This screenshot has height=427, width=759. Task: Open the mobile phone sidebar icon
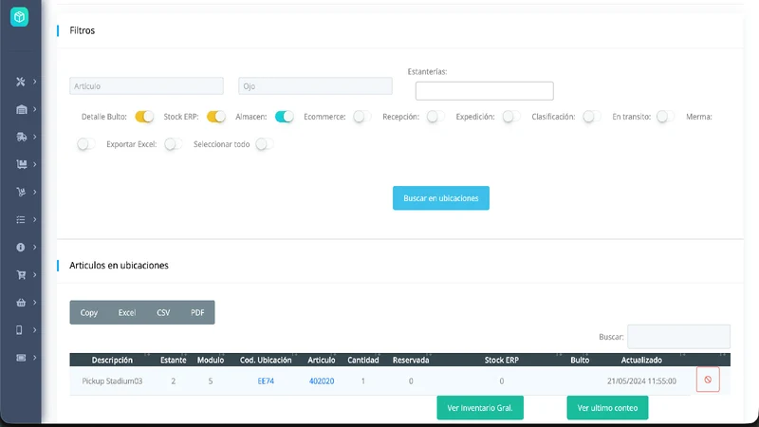(19, 330)
